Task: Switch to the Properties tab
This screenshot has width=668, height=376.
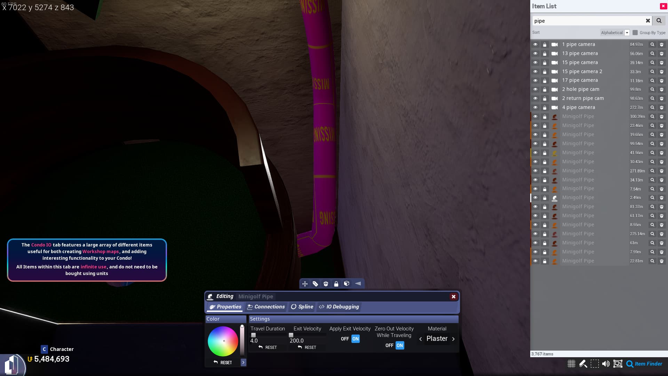Action: [225, 307]
